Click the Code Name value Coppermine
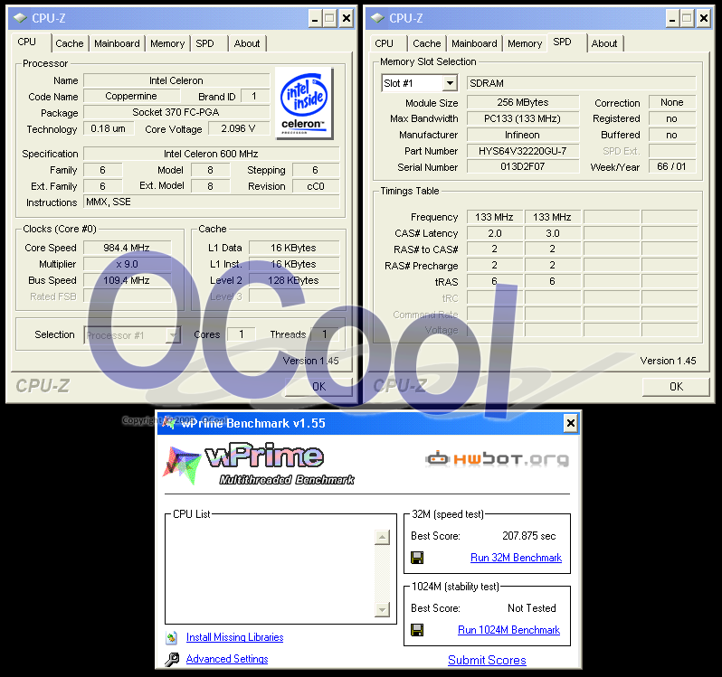 (x=131, y=96)
